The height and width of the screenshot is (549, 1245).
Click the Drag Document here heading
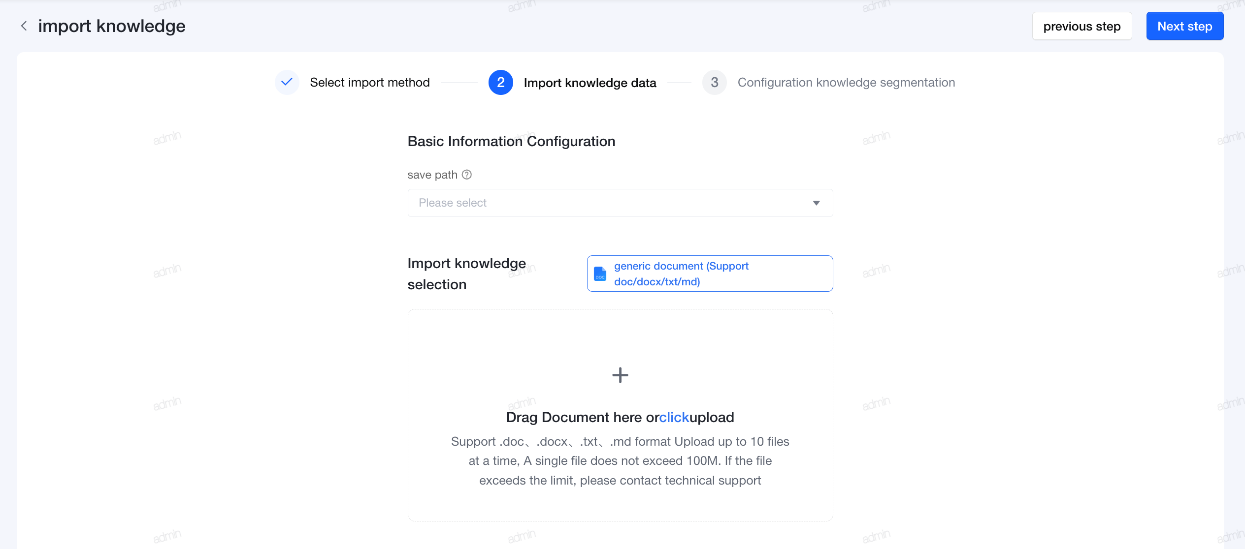[620, 417]
